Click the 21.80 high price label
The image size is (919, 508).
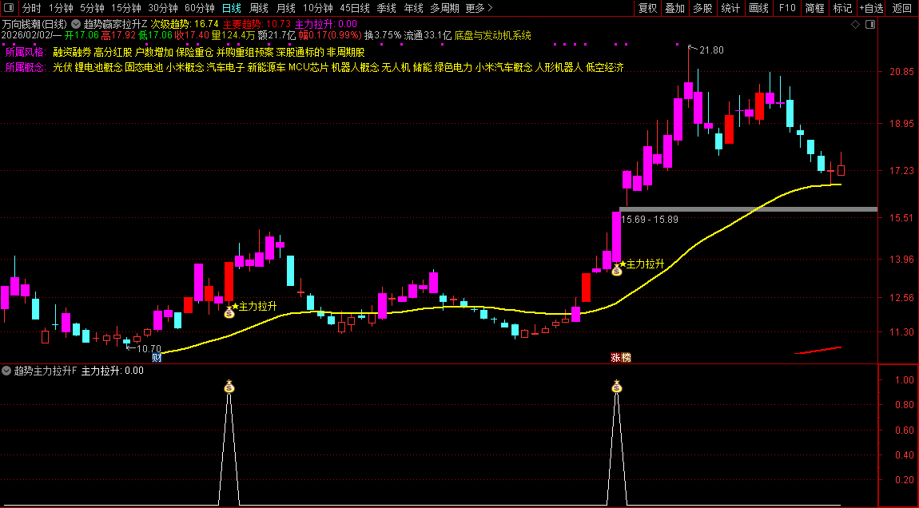pyautogui.click(x=711, y=50)
